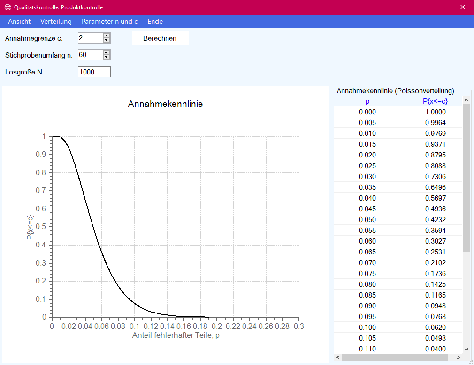Select the P{x<=c} column header
The image size is (474, 365).
point(435,101)
